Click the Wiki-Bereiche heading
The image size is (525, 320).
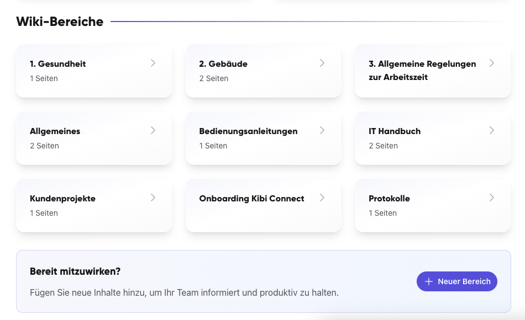[60, 22]
